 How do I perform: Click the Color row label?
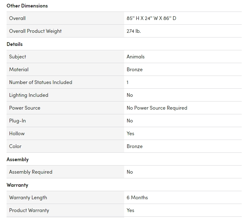pos(15,146)
